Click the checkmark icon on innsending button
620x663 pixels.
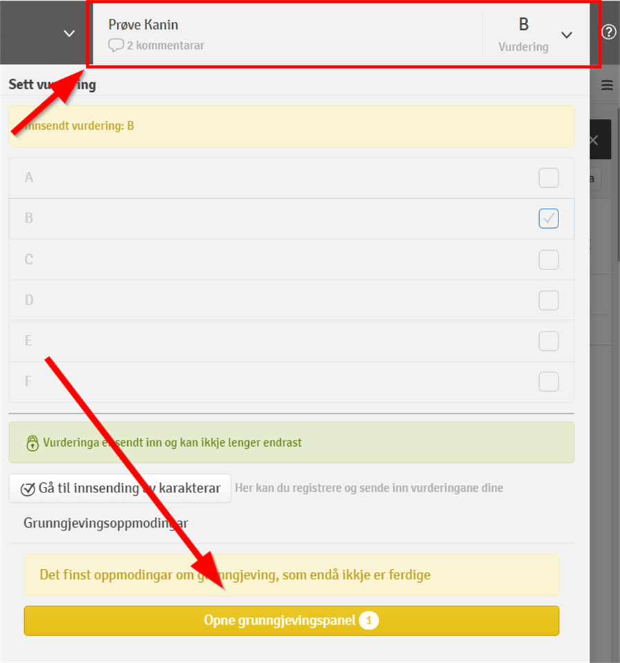click(28, 489)
